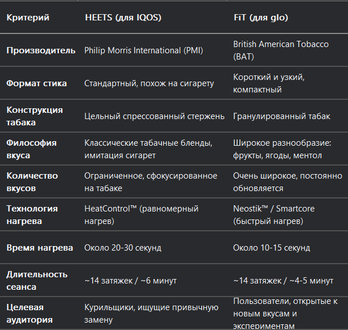The width and height of the screenshot is (348, 330).
Task: Select the Количество вкусов row label
Action: click(x=32, y=182)
